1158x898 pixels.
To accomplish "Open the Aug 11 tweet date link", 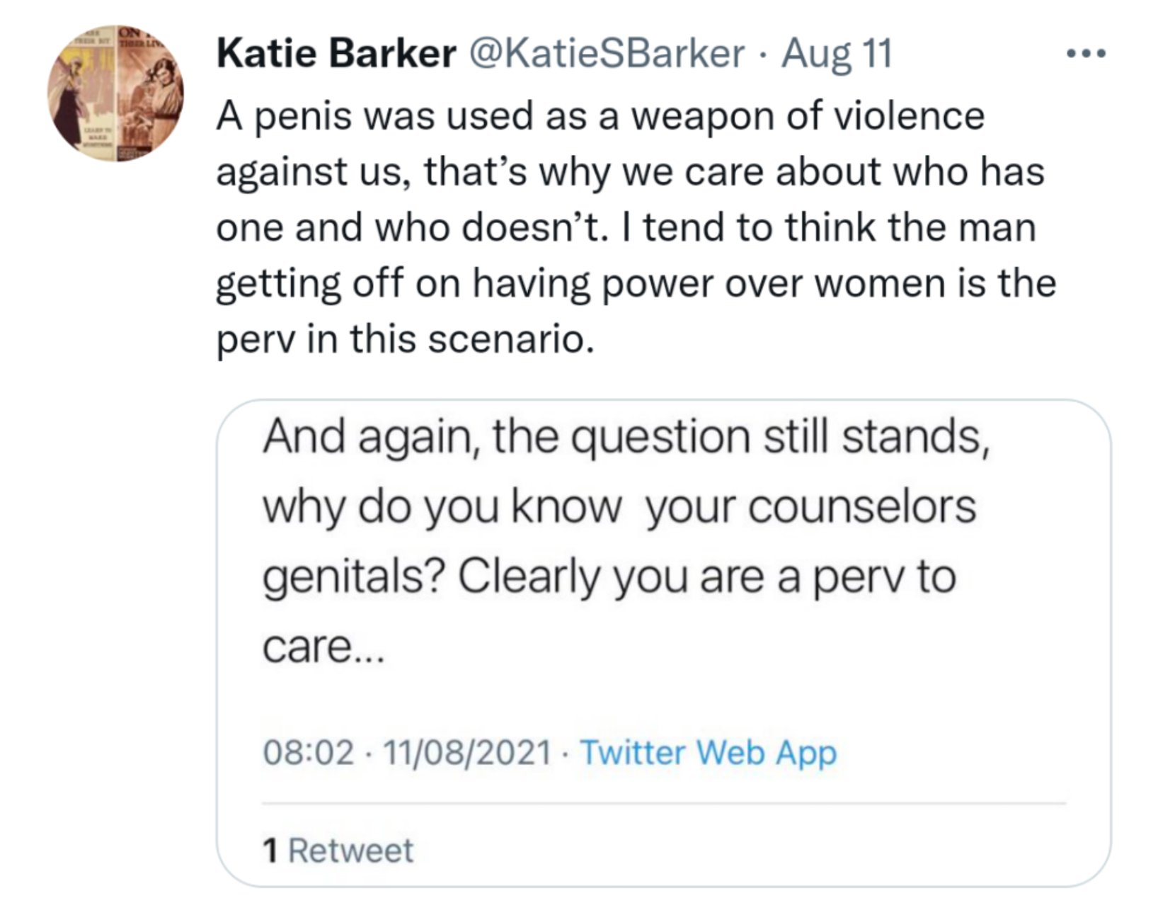I will (x=836, y=53).
